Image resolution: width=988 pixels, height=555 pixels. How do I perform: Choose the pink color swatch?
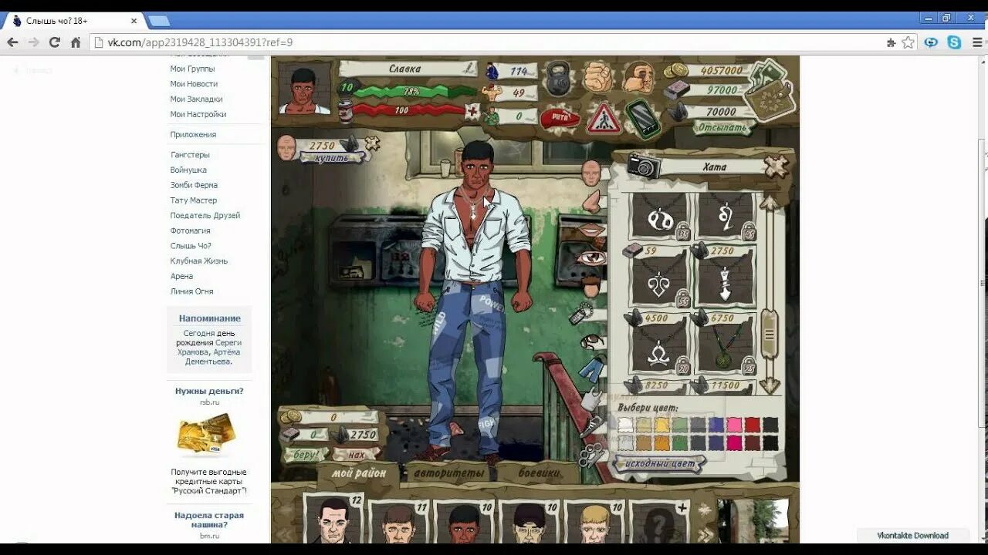click(x=734, y=425)
